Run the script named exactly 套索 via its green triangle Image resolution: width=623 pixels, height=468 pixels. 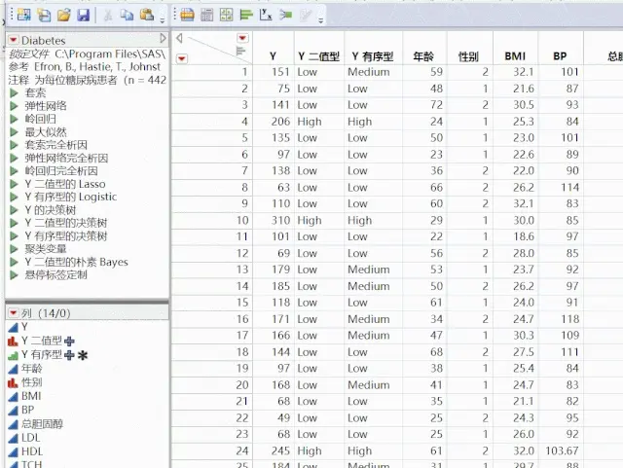[x=14, y=93]
